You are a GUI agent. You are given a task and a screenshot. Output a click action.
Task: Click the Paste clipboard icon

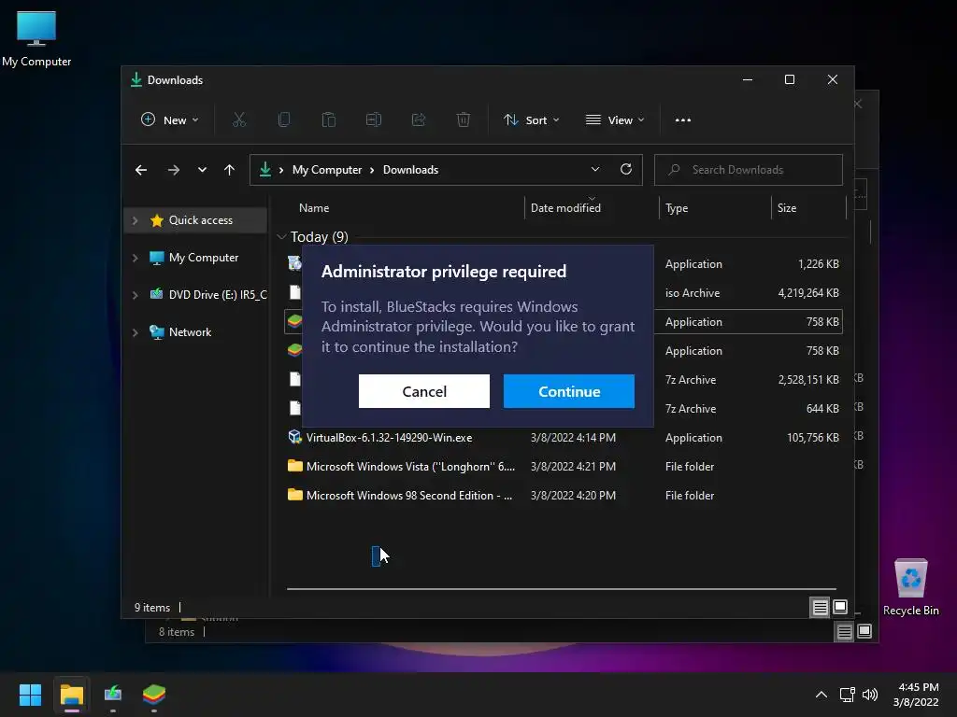tap(328, 120)
